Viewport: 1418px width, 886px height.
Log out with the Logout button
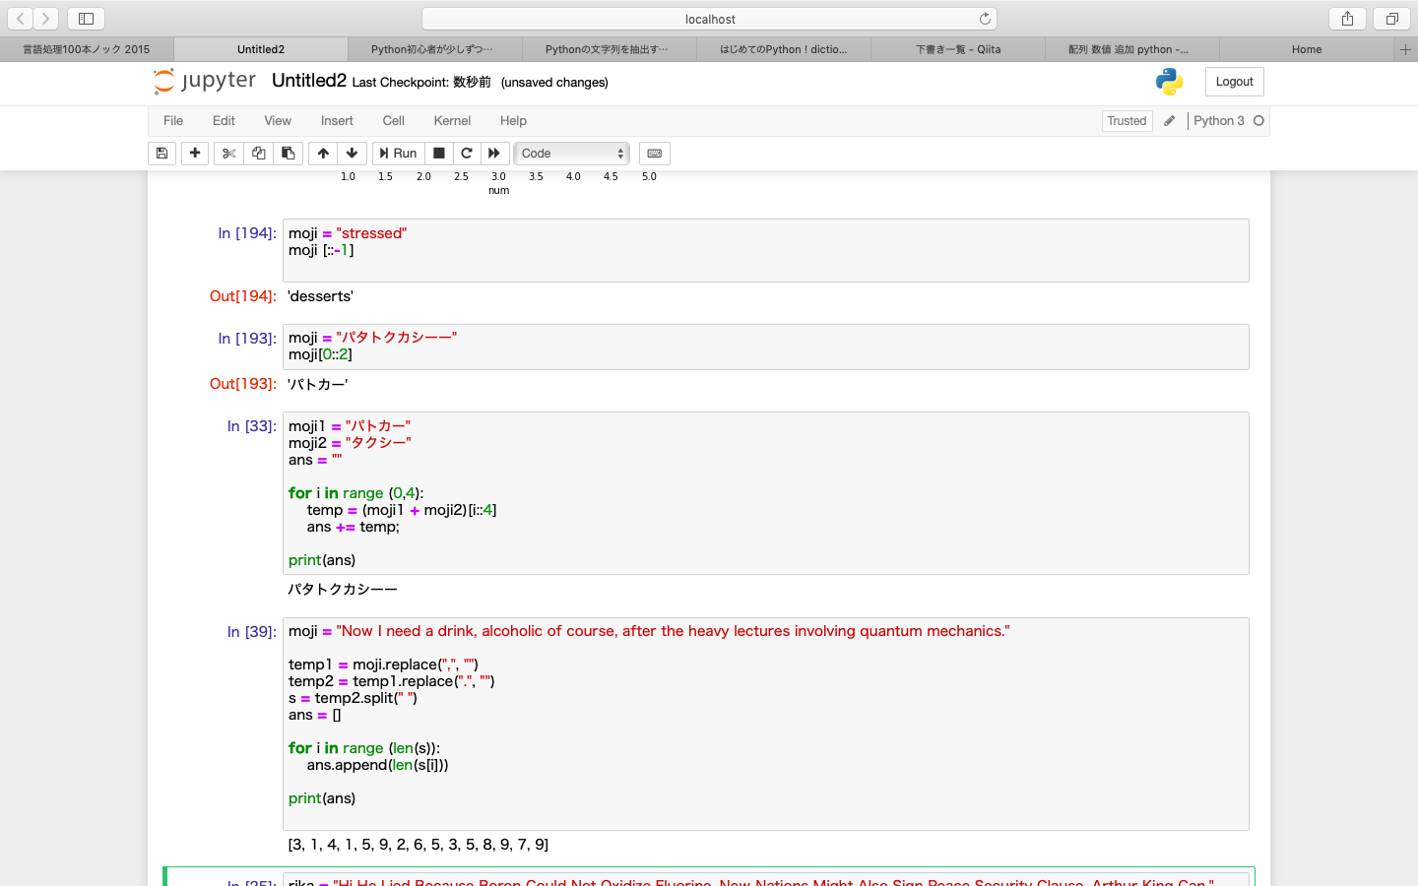click(1234, 82)
